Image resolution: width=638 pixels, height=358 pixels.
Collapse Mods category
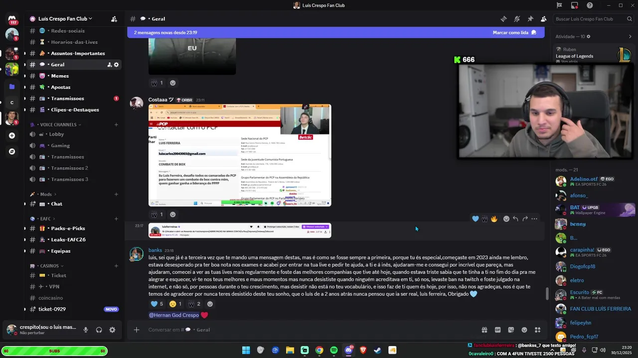pos(43,194)
